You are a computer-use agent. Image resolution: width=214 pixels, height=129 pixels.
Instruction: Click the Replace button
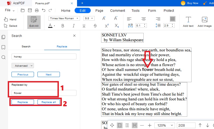(x=23, y=102)
